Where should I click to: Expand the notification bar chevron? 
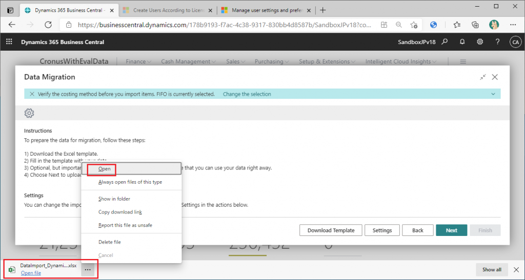click(493, 94)
